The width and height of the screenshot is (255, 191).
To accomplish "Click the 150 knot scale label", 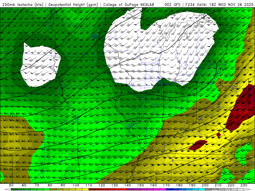I will (141, 185).
